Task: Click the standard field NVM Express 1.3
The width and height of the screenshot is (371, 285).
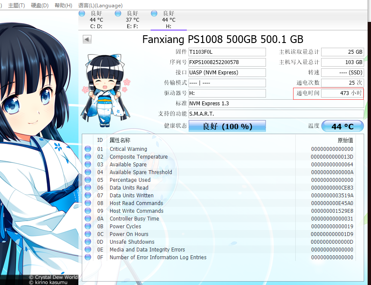Action: click(x=276, y=104)
